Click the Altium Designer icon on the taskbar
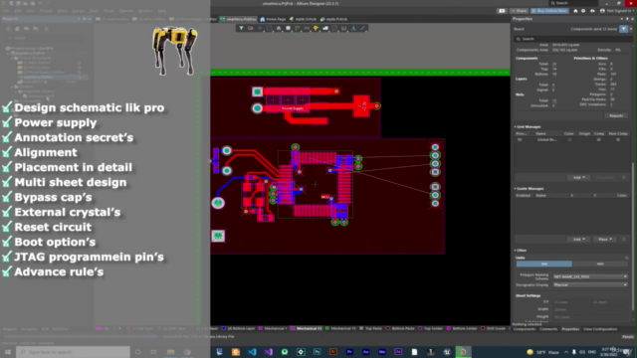The width and height of the screenshot is (637, 358). click(463, 352)
